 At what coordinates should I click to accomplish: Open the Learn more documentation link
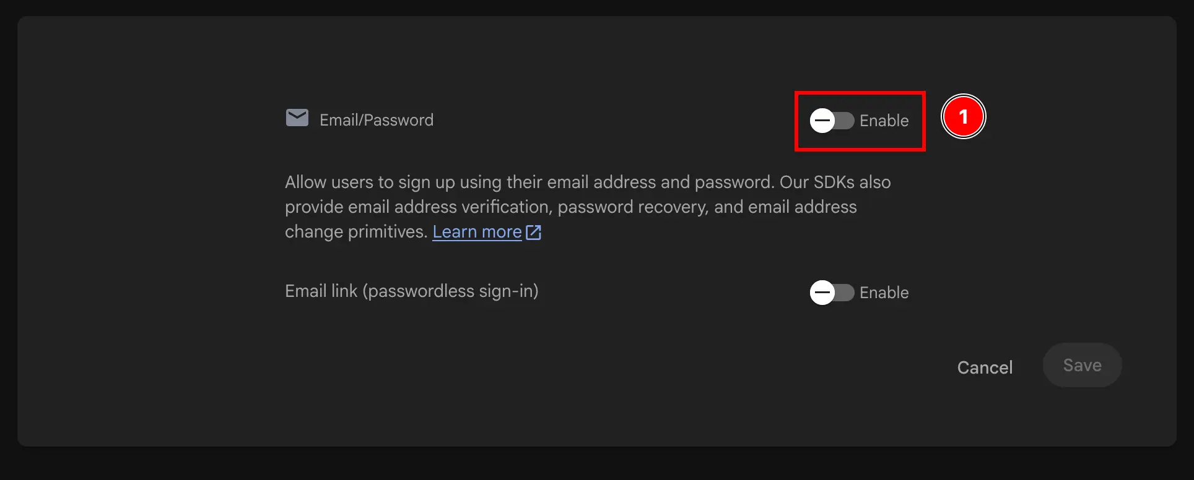pos(477,231)
